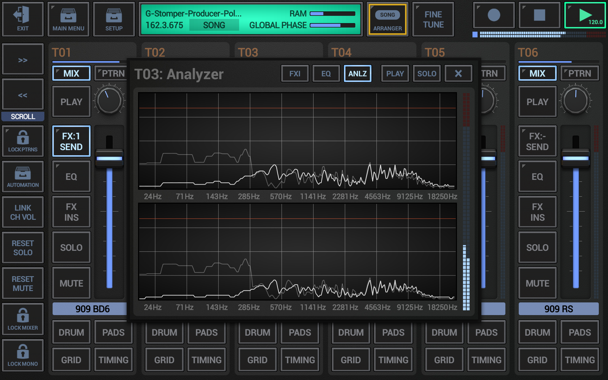Viewport: 608px width, 380px height.
Task: Switch track T06 to the PTRN tab
Action: (579, 73)
